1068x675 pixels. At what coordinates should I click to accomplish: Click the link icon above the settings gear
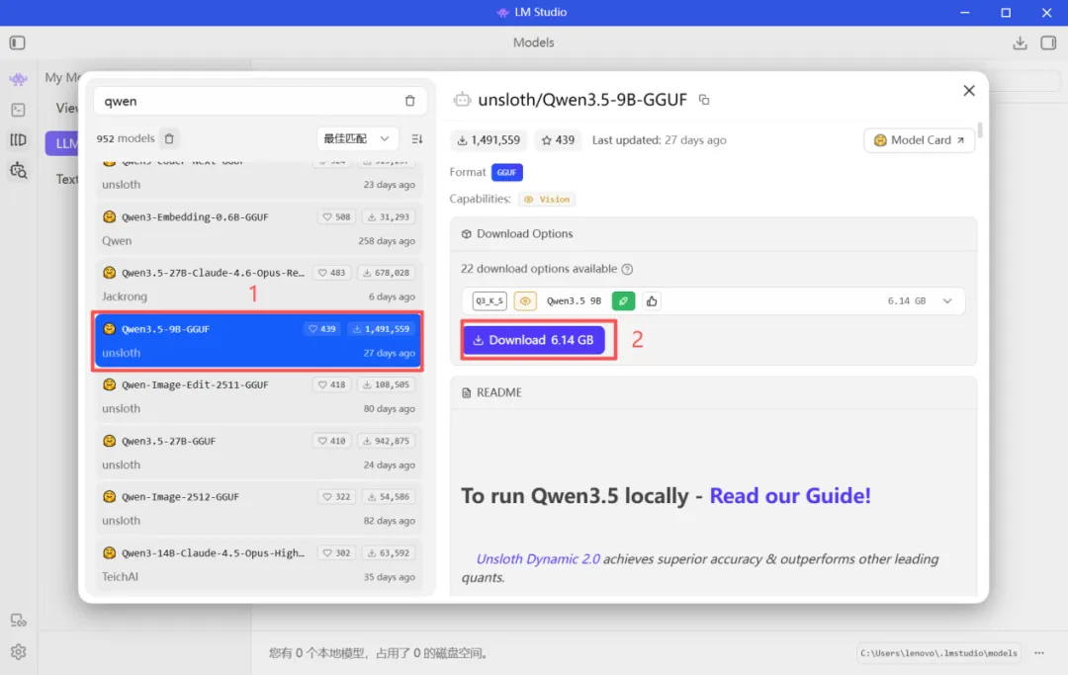coord(19,620)
